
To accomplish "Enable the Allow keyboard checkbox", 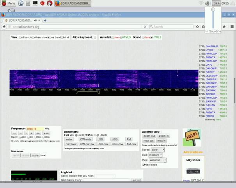I will coord(95,37).
